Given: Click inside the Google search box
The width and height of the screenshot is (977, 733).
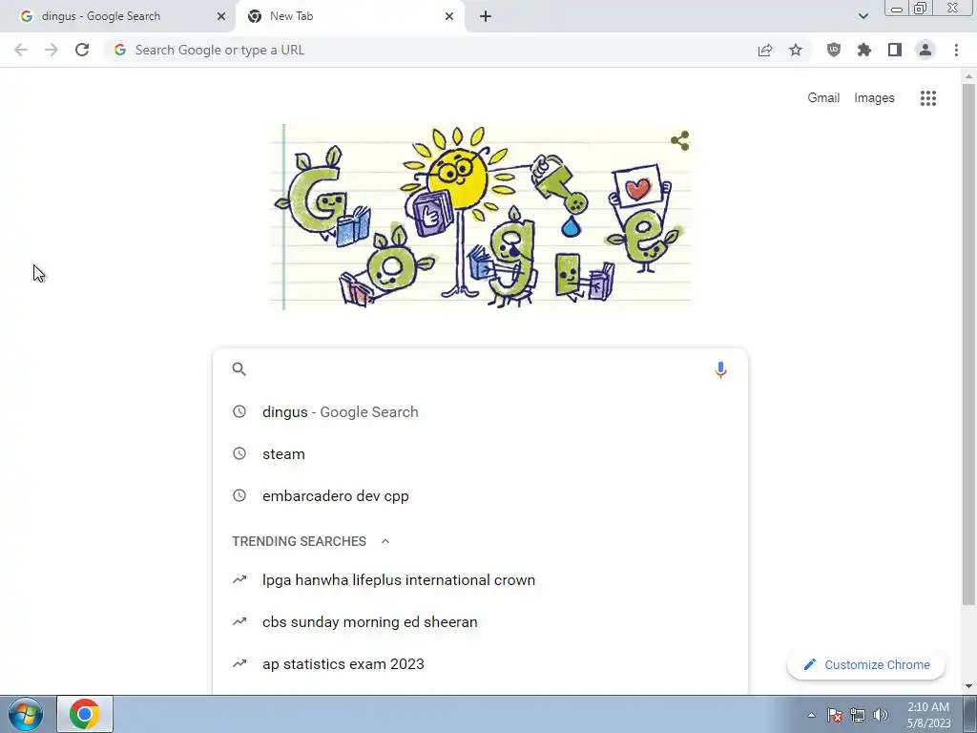Looking at the screenshot, I should (480, 369).
